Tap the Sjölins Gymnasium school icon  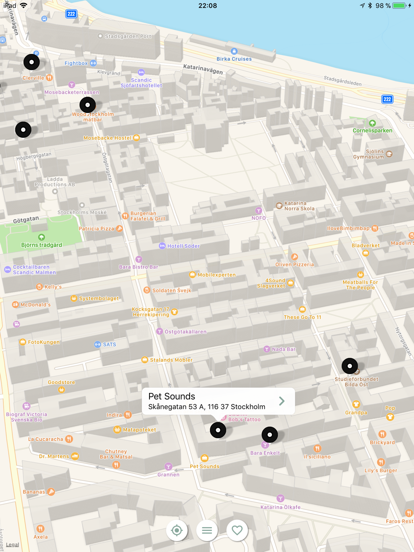click(x=389, y=154)
